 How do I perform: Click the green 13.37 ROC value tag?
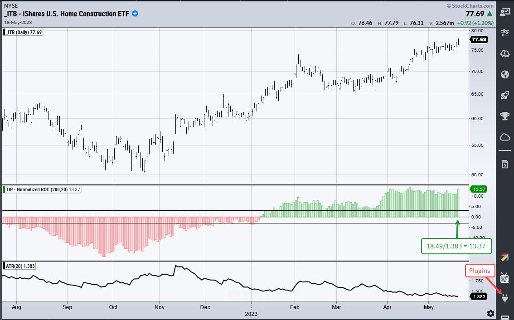[x=479, y=189]
